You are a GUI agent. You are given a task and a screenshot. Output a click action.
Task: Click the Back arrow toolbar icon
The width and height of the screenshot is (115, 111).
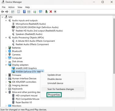(2, 12)
